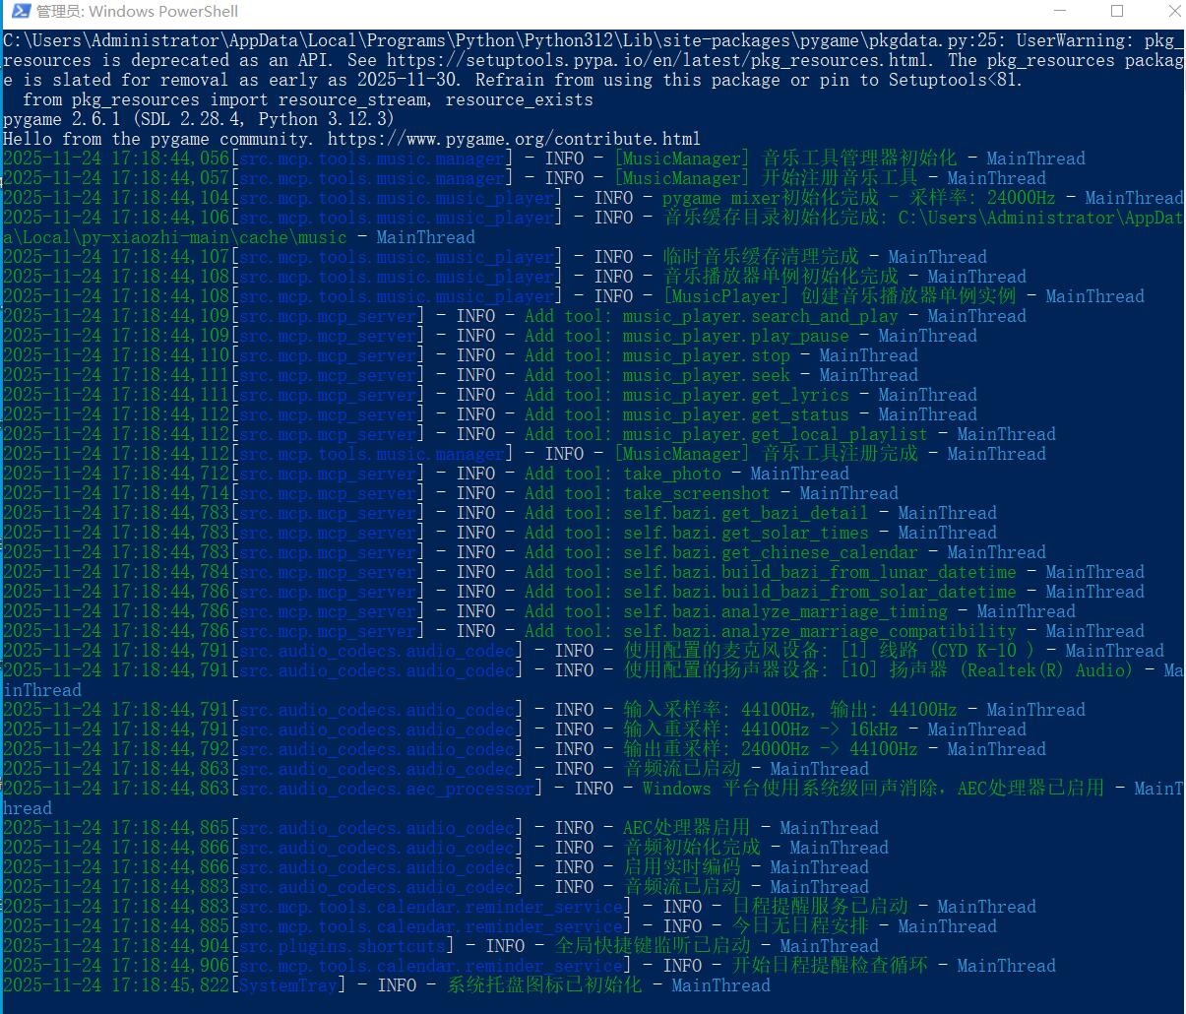Click the '系统托盘图标已初始化' log message
This screenshot has height=1014, width=1186.
coord(544,985)
